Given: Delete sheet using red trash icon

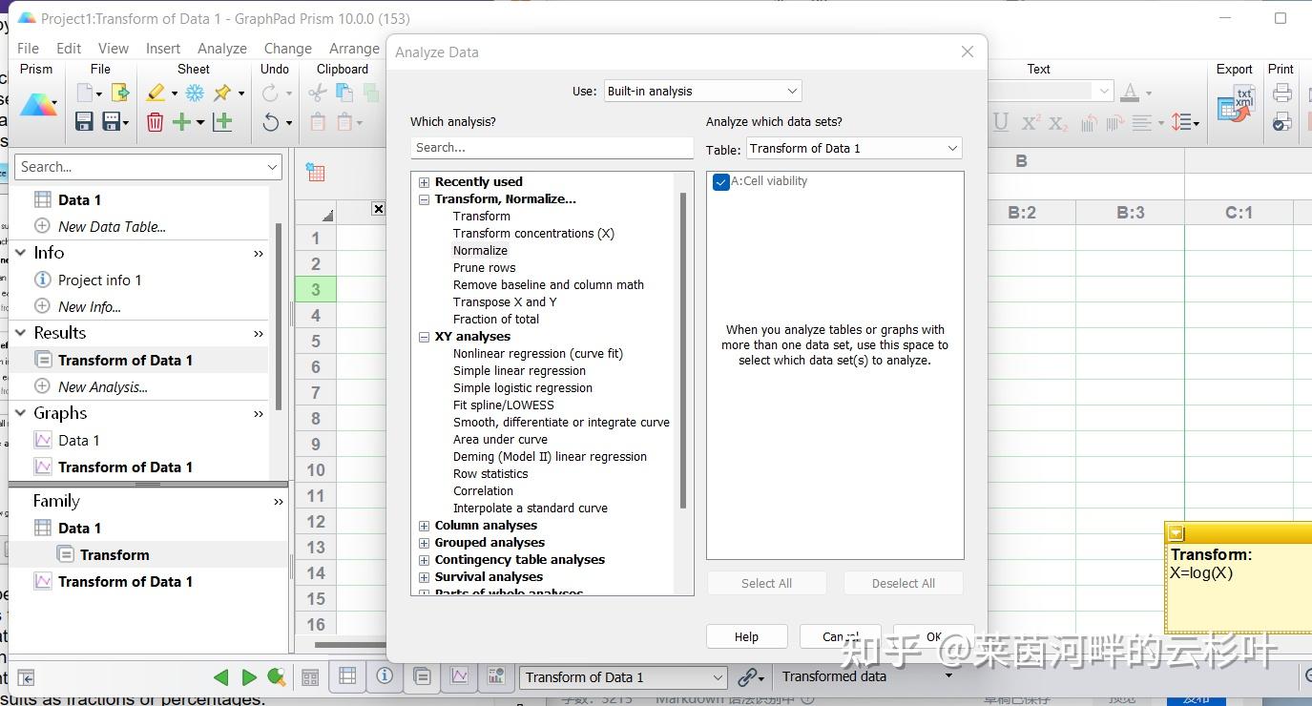Looking at the screenshot, I should click(x=155, y=122).
